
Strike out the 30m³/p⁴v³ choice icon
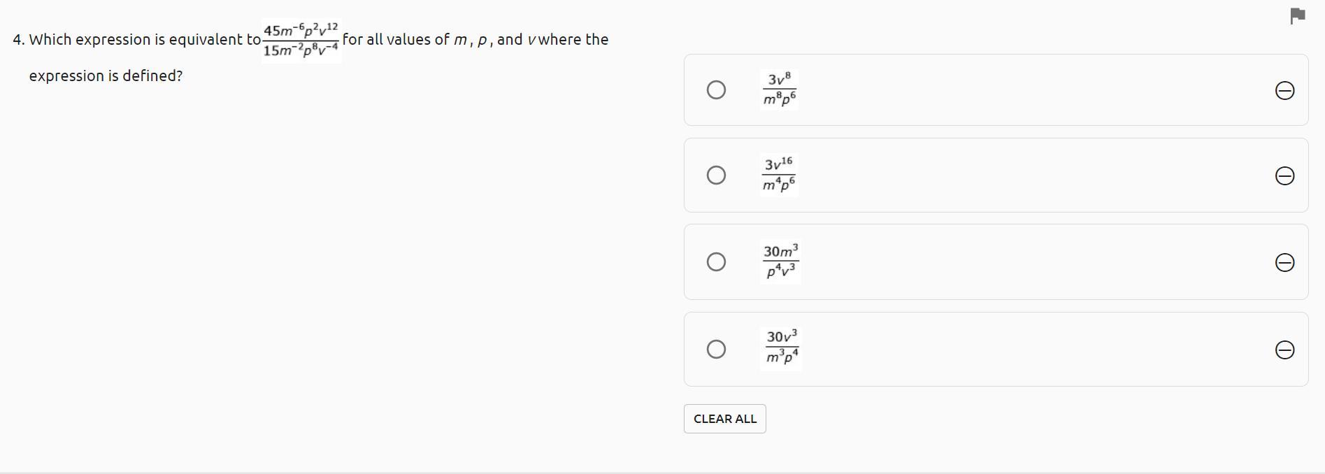(1284, 263)
